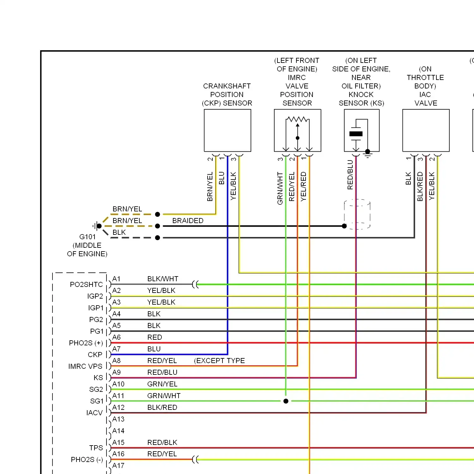Screen dimensions: 474x474
Task: Click terminal label A17
Action: (x=118, y=465)
